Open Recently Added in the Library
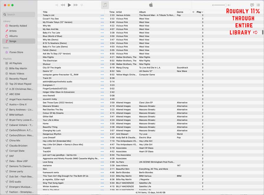This screenshot has width=264, height=195. pyautogui.click(x=18, y=26)
